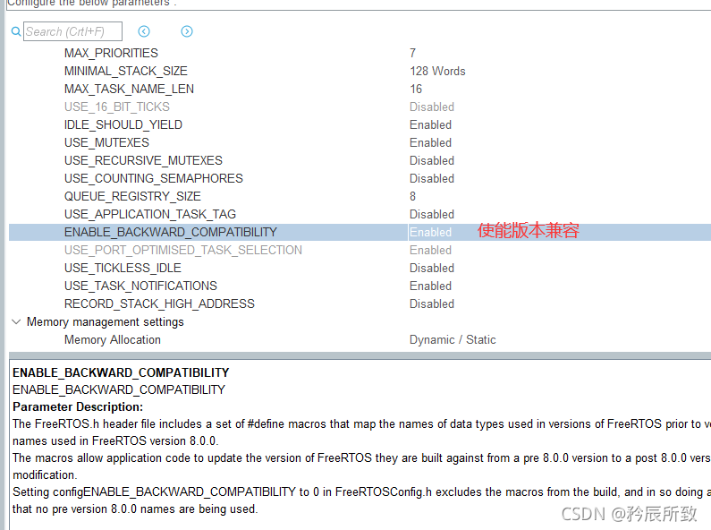
Task: Select MAX_TASK_NAME_LEN parameter
Action: pyautogui.click(x=129, y=89)
